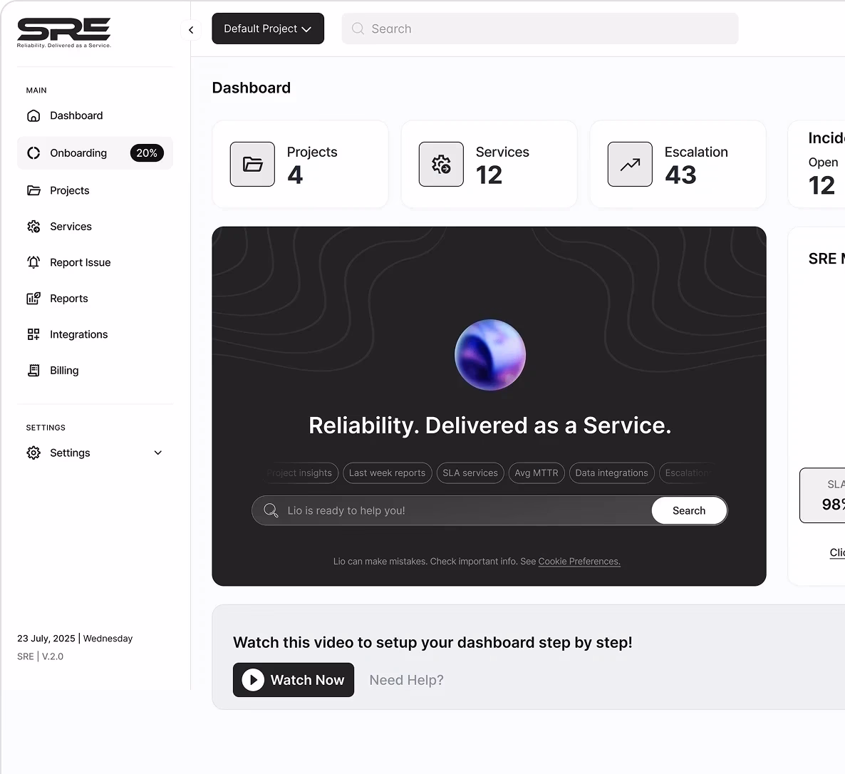The image size is (845, 774).
Task: Click the Need Help? link
Action: click(x=406, y=680)
